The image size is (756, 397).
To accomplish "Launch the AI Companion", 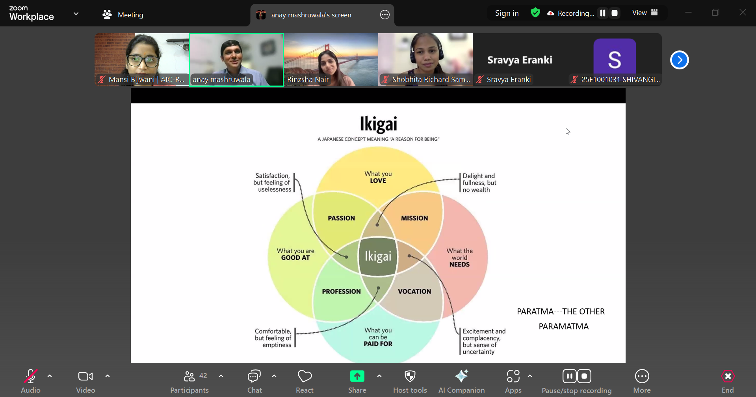I will tap(461, 381).
